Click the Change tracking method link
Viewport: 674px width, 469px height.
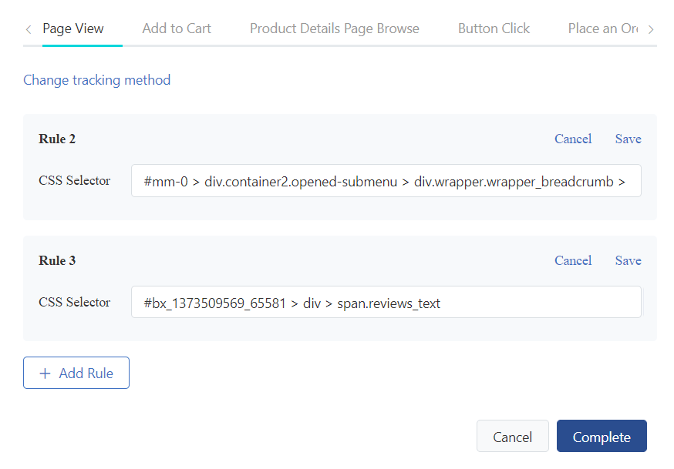[x=96, y=80]
